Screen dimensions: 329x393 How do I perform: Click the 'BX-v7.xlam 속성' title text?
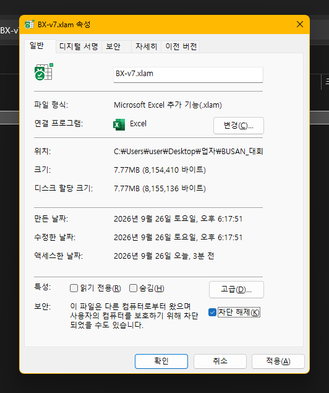click(64, 25)
